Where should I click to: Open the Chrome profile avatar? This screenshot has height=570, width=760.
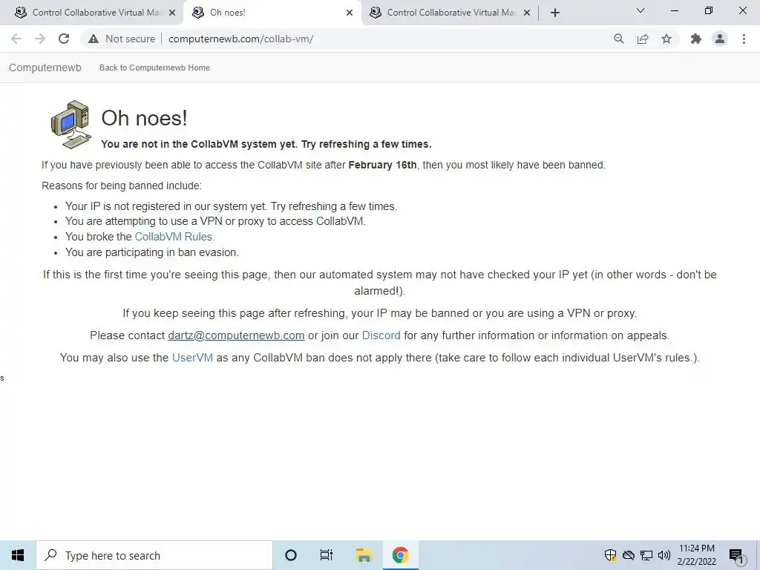720,39
